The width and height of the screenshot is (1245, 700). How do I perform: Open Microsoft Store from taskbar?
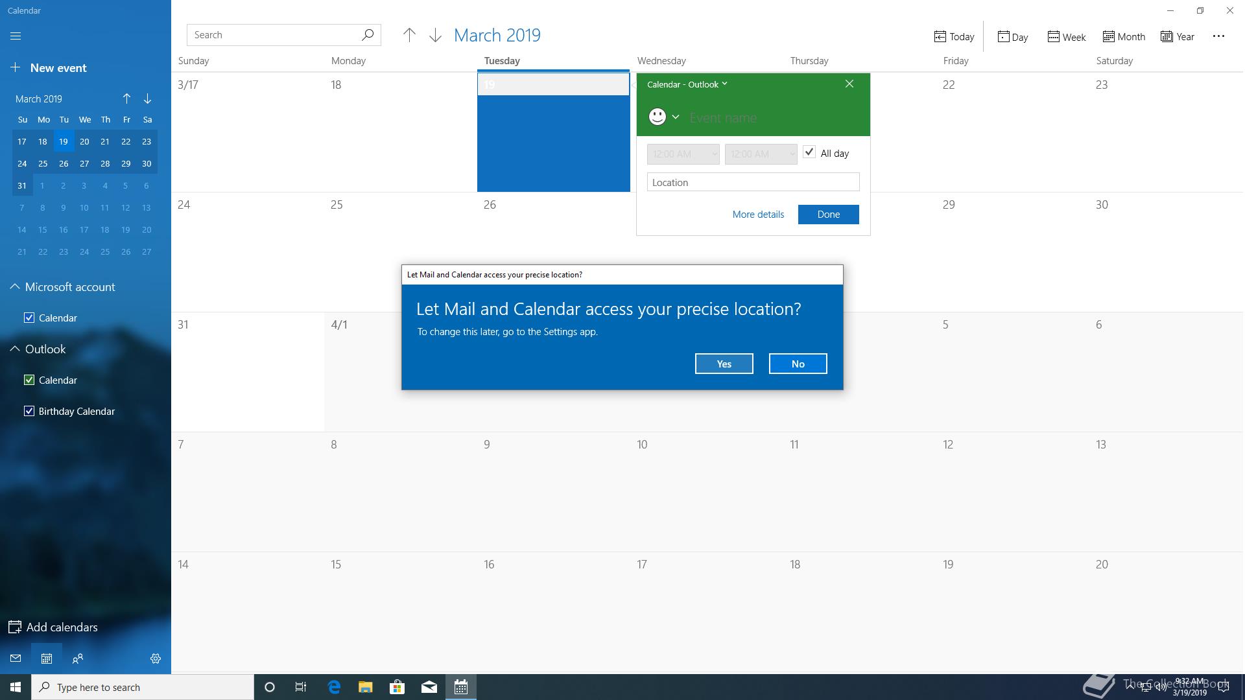(x=397, y=687)
